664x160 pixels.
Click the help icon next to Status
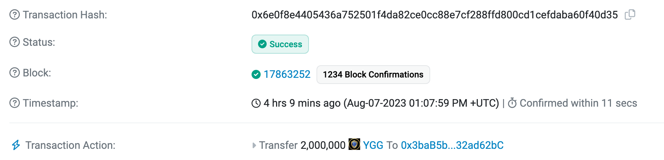[x=14, y=42]
